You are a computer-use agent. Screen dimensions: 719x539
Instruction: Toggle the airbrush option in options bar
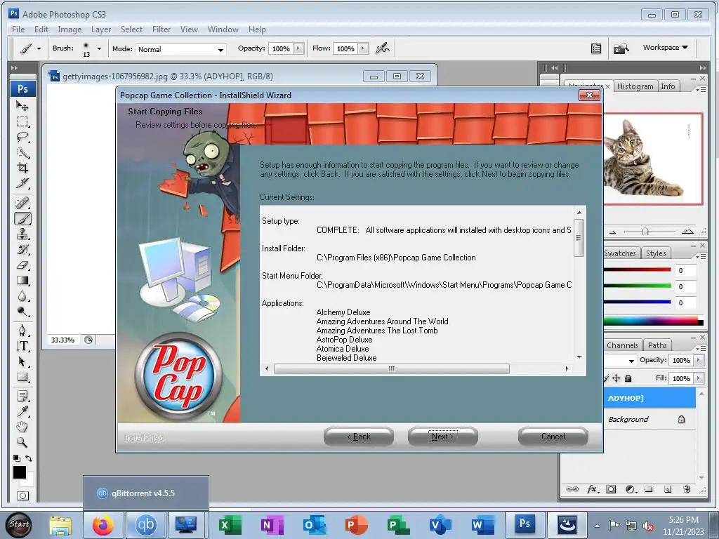tap(382, 48)
